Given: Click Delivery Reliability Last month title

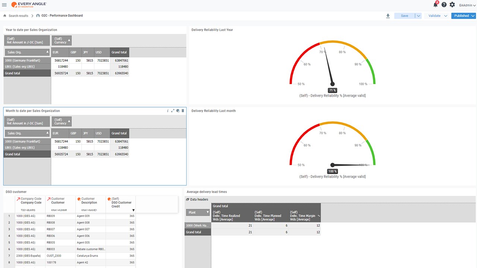Looking at the screenshot, I should click(x=214, y=111).
